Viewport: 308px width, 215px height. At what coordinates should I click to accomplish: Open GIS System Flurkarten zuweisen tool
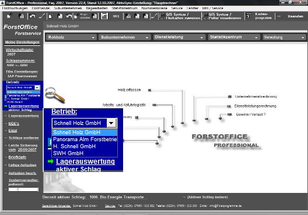pyautogui.click(x=180, y=16)
